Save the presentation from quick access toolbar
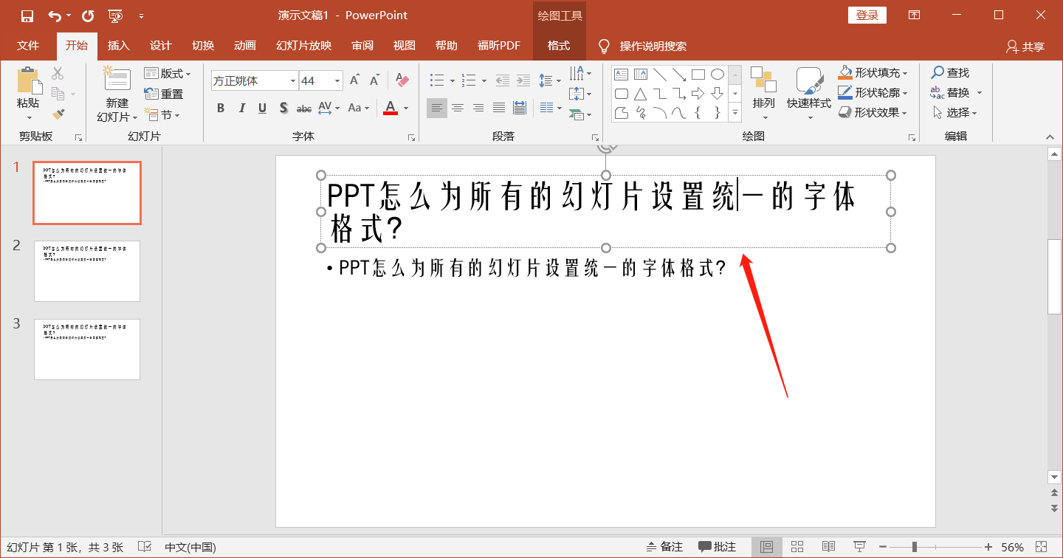 click(27, 15)
